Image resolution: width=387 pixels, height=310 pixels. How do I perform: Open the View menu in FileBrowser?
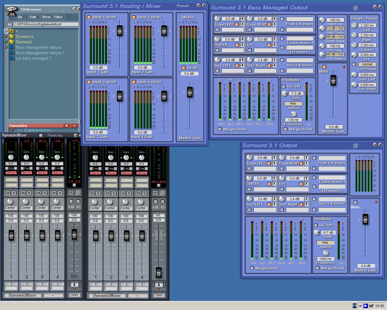[x=46, y=17]
